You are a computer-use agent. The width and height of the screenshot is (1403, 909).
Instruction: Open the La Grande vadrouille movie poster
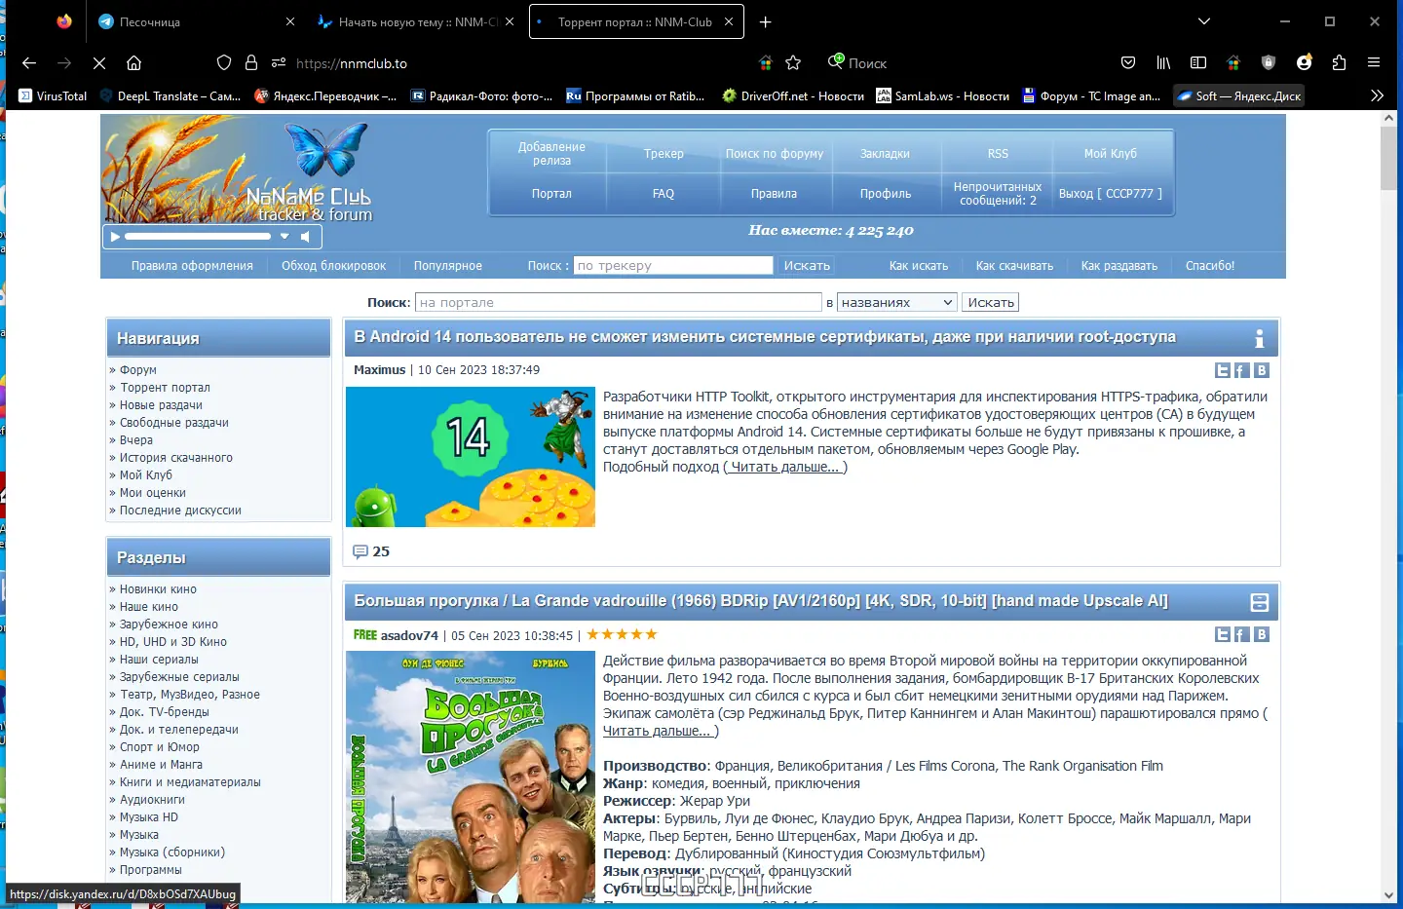tap(471, 776)
